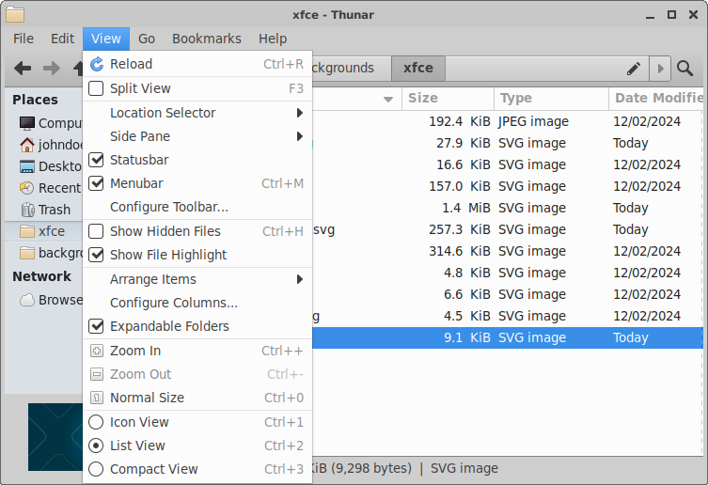Click the xfce path bar button
Screen dimensions: 708x485
click(418, 69)
